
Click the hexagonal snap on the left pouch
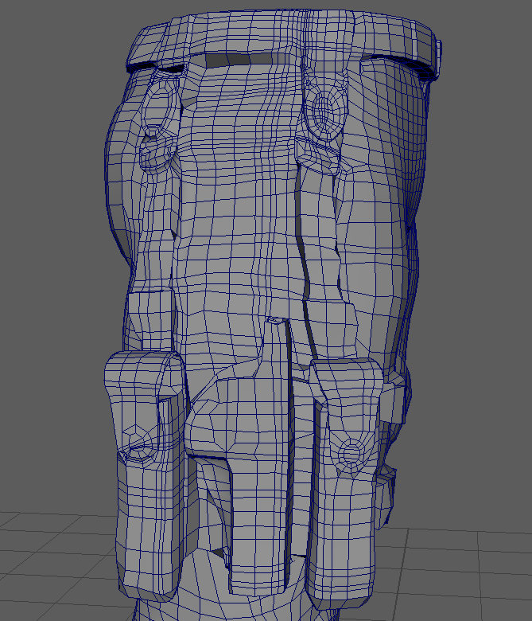141,451
